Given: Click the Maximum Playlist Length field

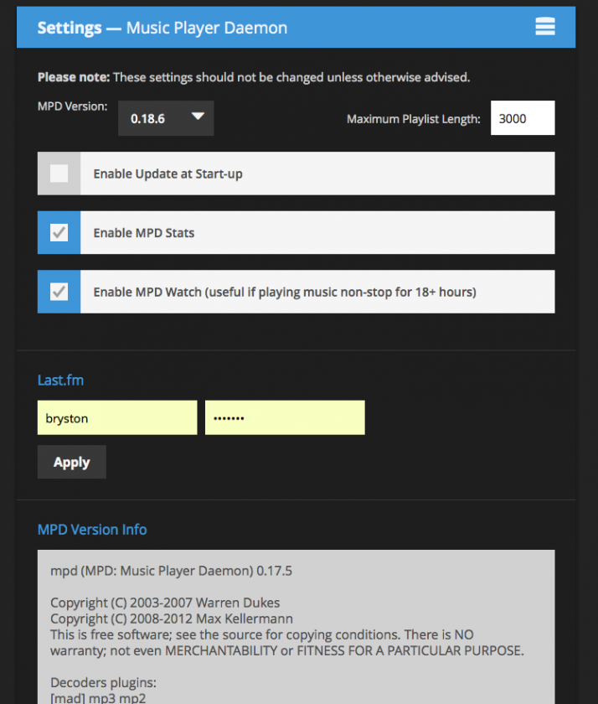Looking at the screenshot, I should point(523,118).
